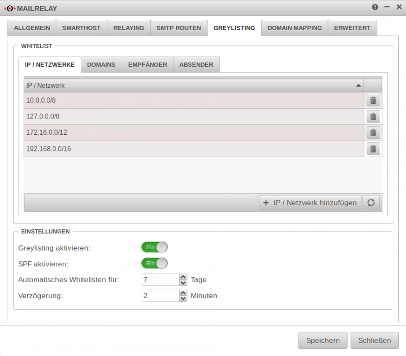
Task: Delete the 172.16.0.0/12 network entry
Action: pyautogui.click(x=373, y=132)
